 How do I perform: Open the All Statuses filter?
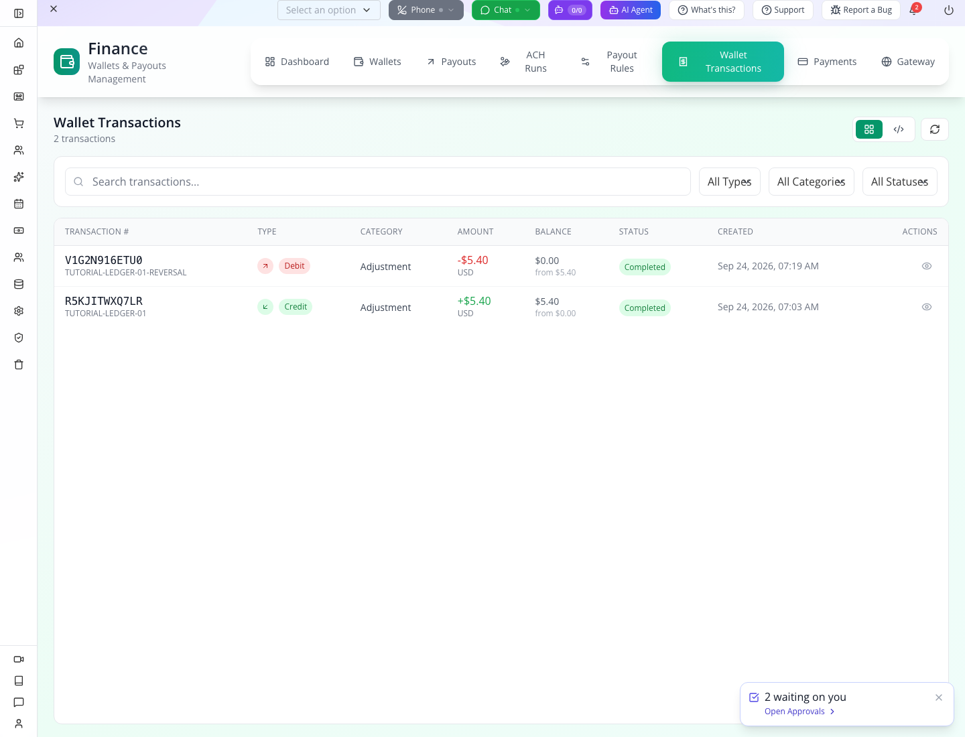pos(900,182)
